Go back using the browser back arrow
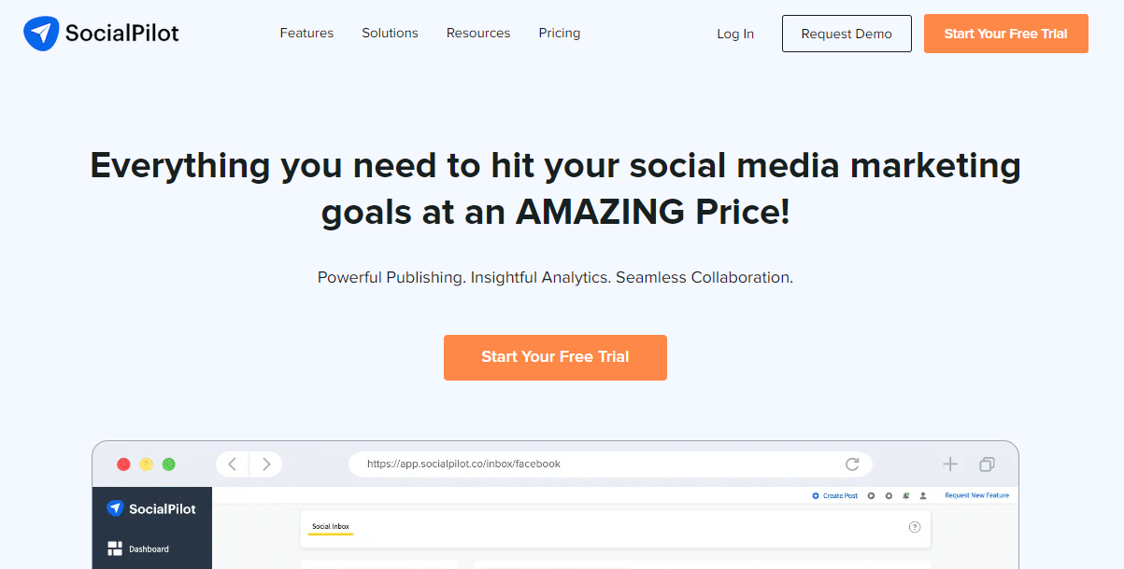Viewport: 1124px width, 569px height. (x=231, y=464)
